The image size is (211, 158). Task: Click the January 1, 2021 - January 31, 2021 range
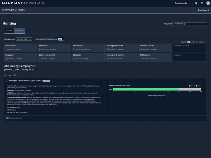click(20, 70)
